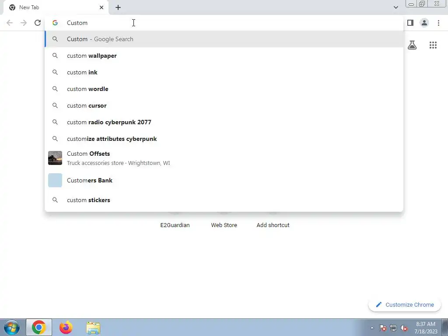Open the network tray icon
Screen dimensions: 448x336
pos(393,328)
